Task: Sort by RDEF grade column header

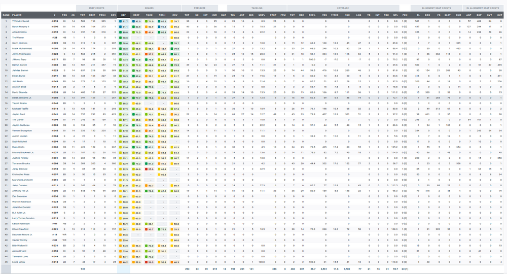Action: pyautogui.click(x=136, y=15)
